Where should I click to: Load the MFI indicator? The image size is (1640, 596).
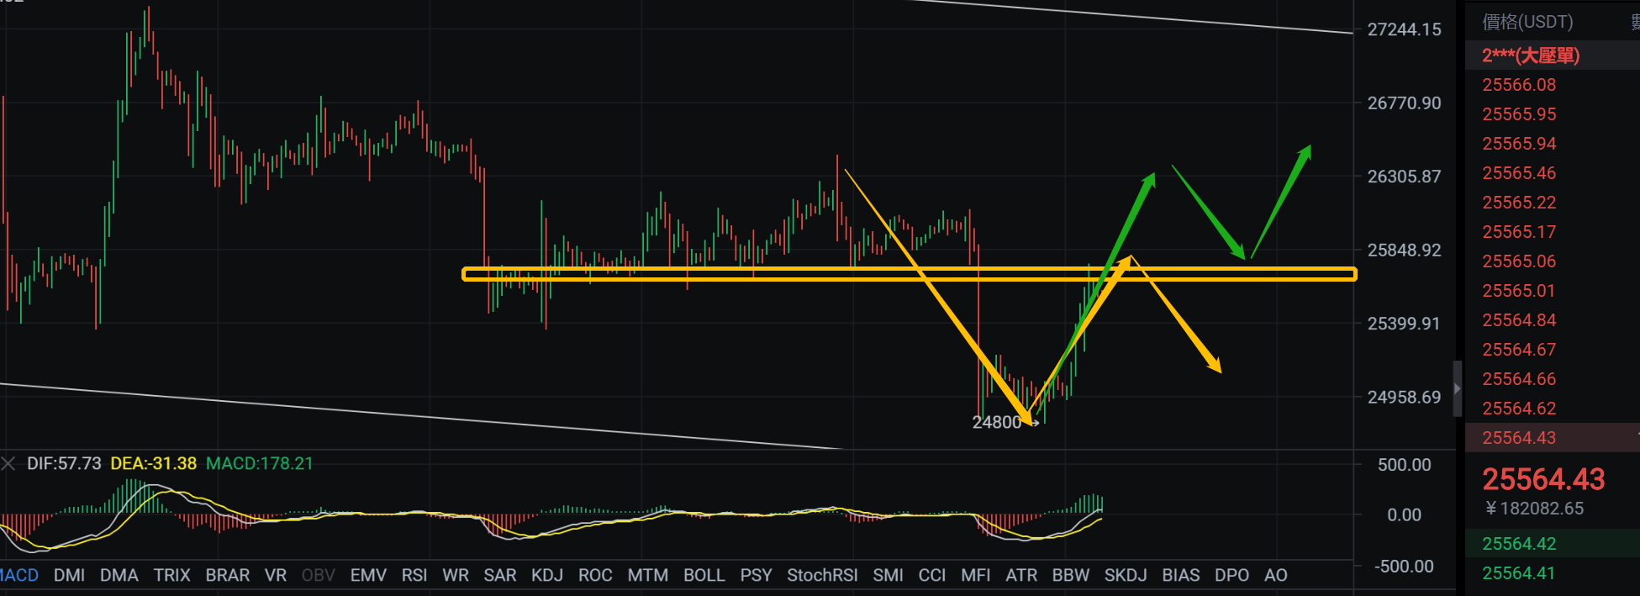976,575
